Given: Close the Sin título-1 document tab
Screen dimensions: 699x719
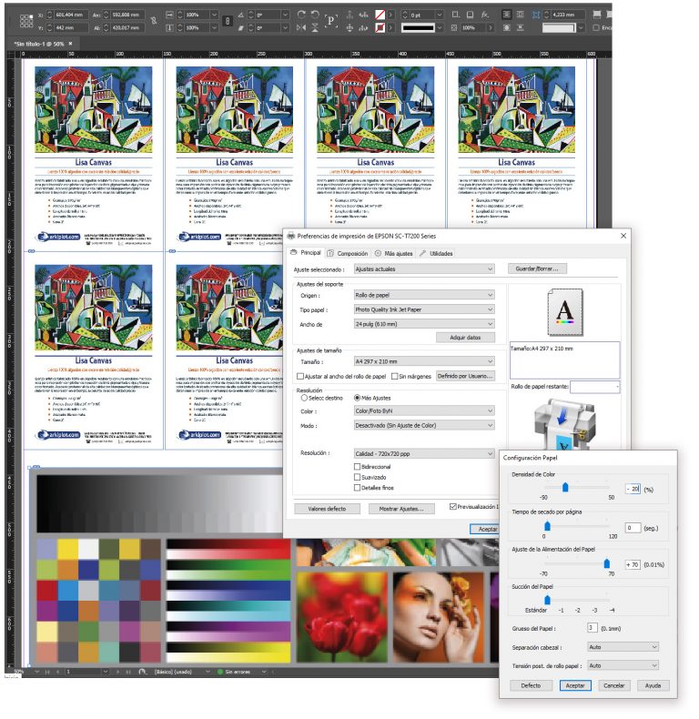Looking at the screenshot, I should pos(71,44).
